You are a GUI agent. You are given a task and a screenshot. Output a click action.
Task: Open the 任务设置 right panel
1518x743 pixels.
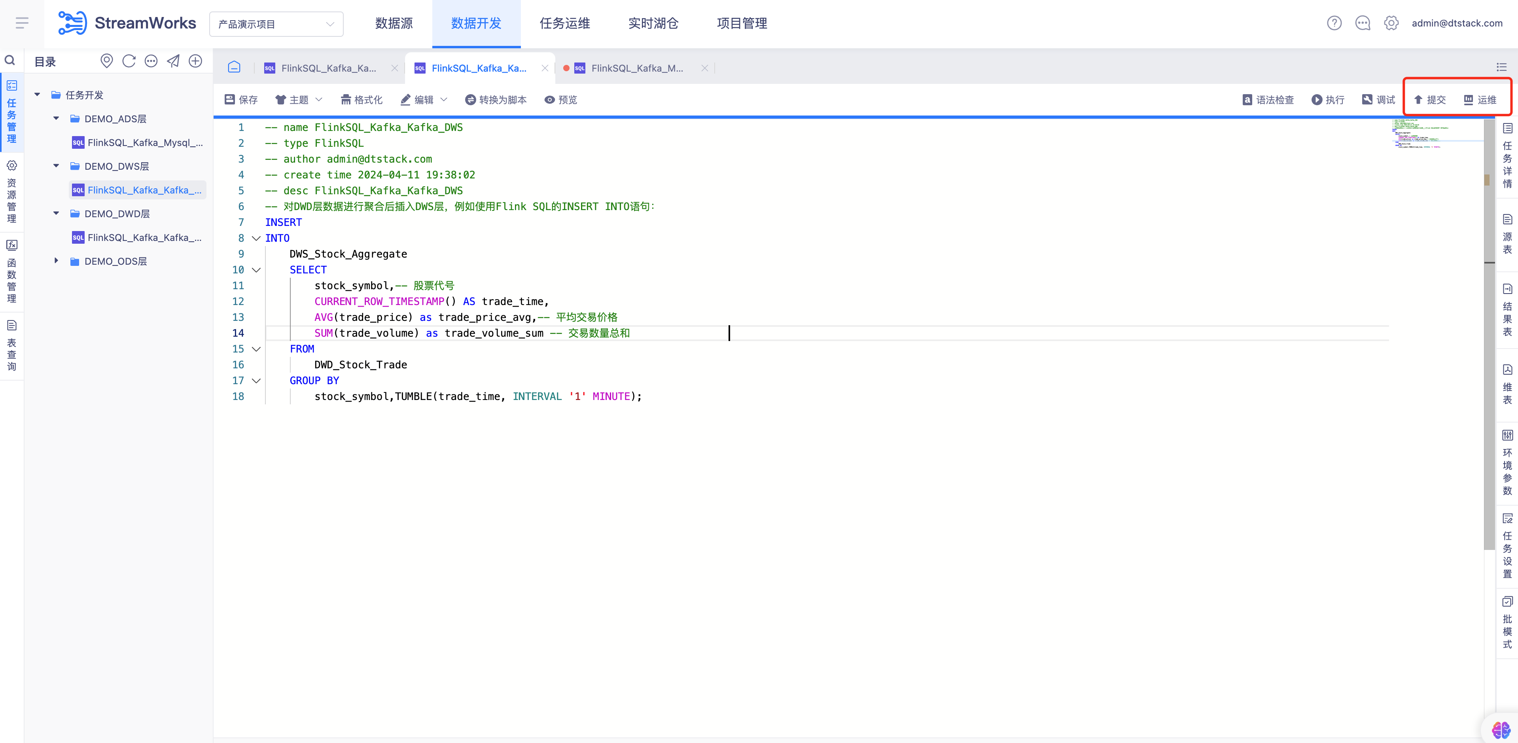pos(1507,546)
